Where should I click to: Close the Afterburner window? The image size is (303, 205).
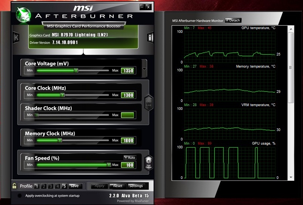click(x=148, y=7)
